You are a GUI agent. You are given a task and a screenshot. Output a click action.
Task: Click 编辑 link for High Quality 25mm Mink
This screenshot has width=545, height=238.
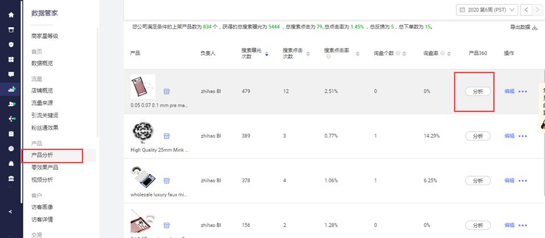coord(509,136)
